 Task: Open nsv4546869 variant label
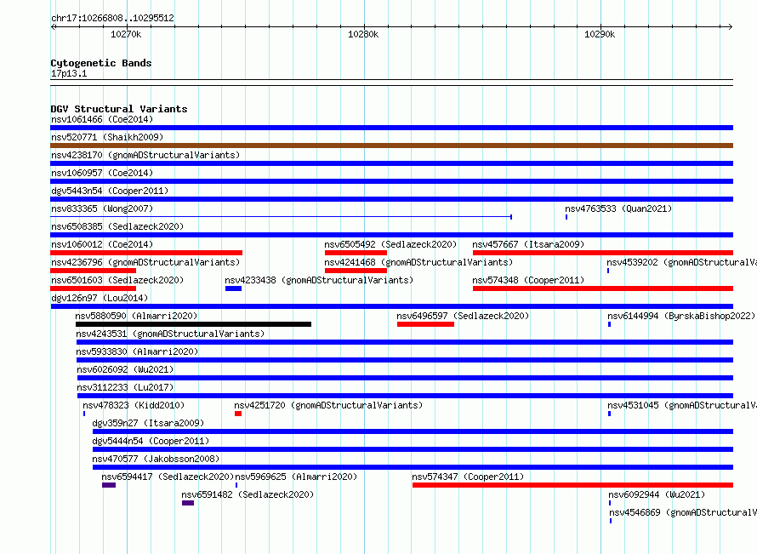pyautogui.click(x=683, y=512)
